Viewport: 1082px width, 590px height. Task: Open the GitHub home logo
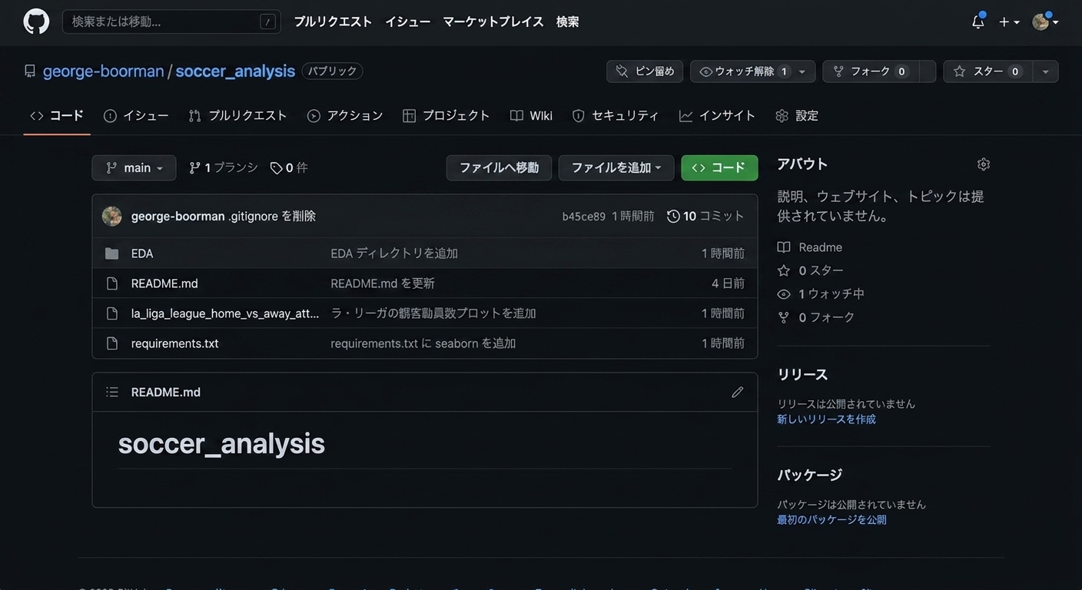click(x=36, y=22)
